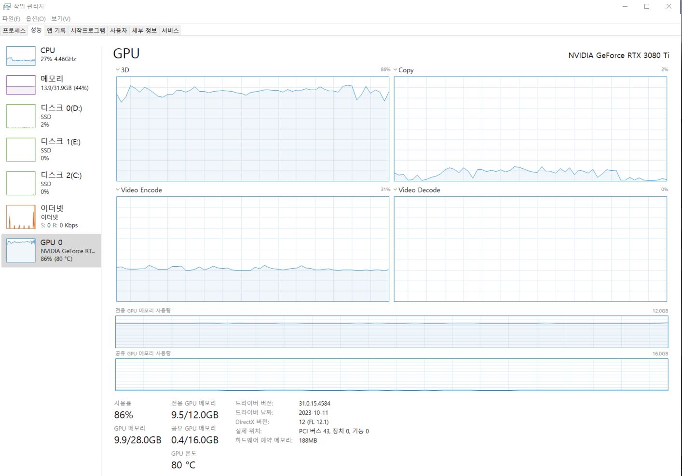Select the 메모리 usage graph thumbnail
The height and width of the screenshot is (476, 682).
(21, 85)
